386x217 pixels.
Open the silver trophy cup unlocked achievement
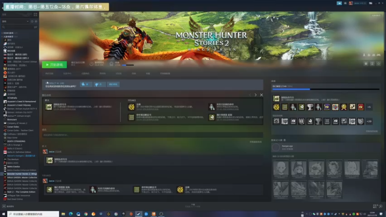(x=310, y=107)
